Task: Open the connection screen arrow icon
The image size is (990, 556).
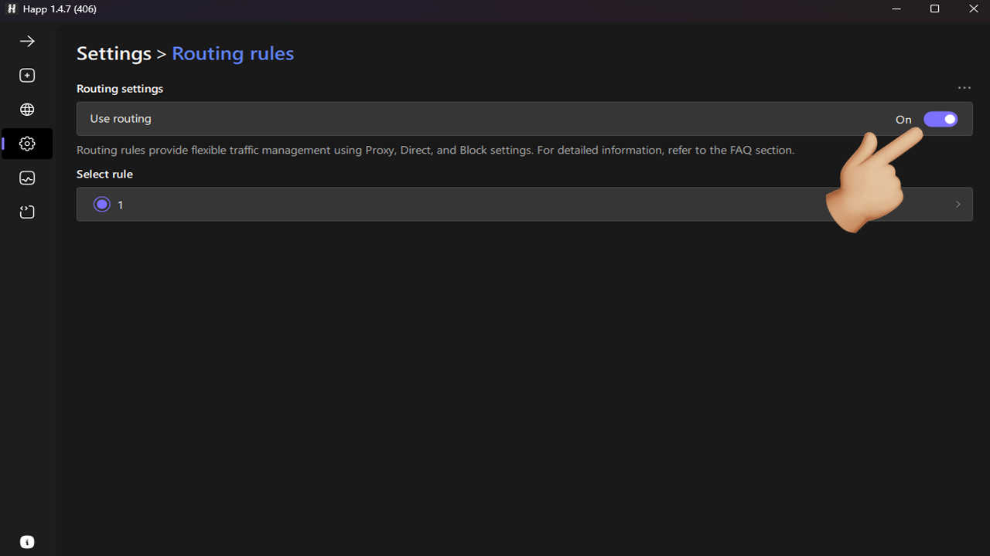Action: tap(27, 41)
